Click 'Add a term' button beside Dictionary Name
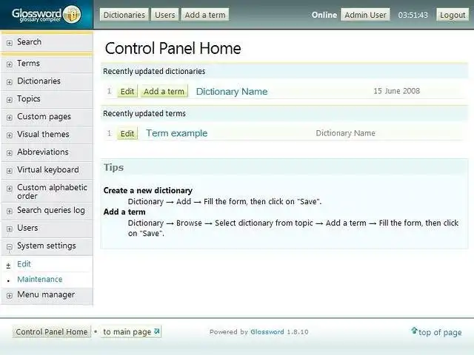Image resolution: width=474 pixels, height=355 pixels. 164,91
